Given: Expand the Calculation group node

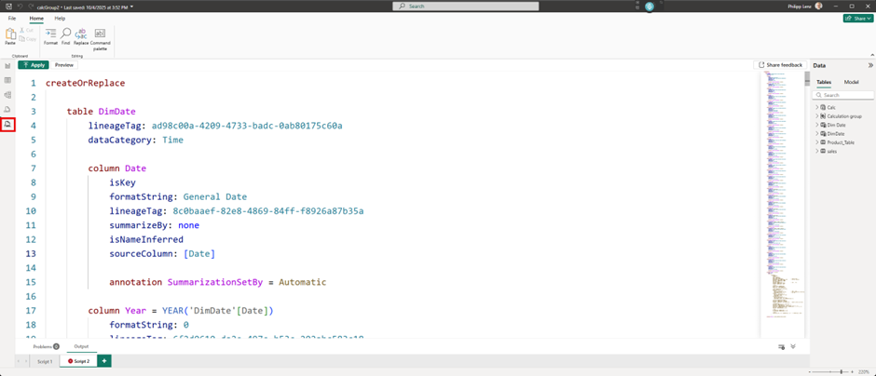Looking at the screenshot, I should click(817, 116).
